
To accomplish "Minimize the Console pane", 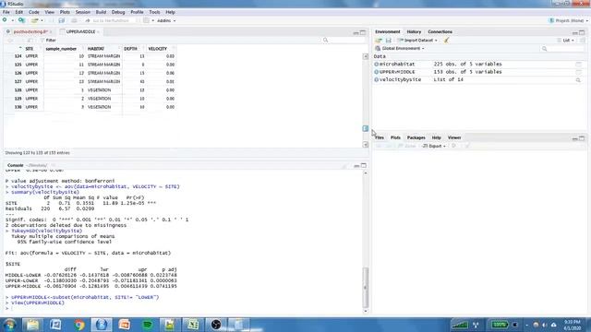I will coord(356,166).
